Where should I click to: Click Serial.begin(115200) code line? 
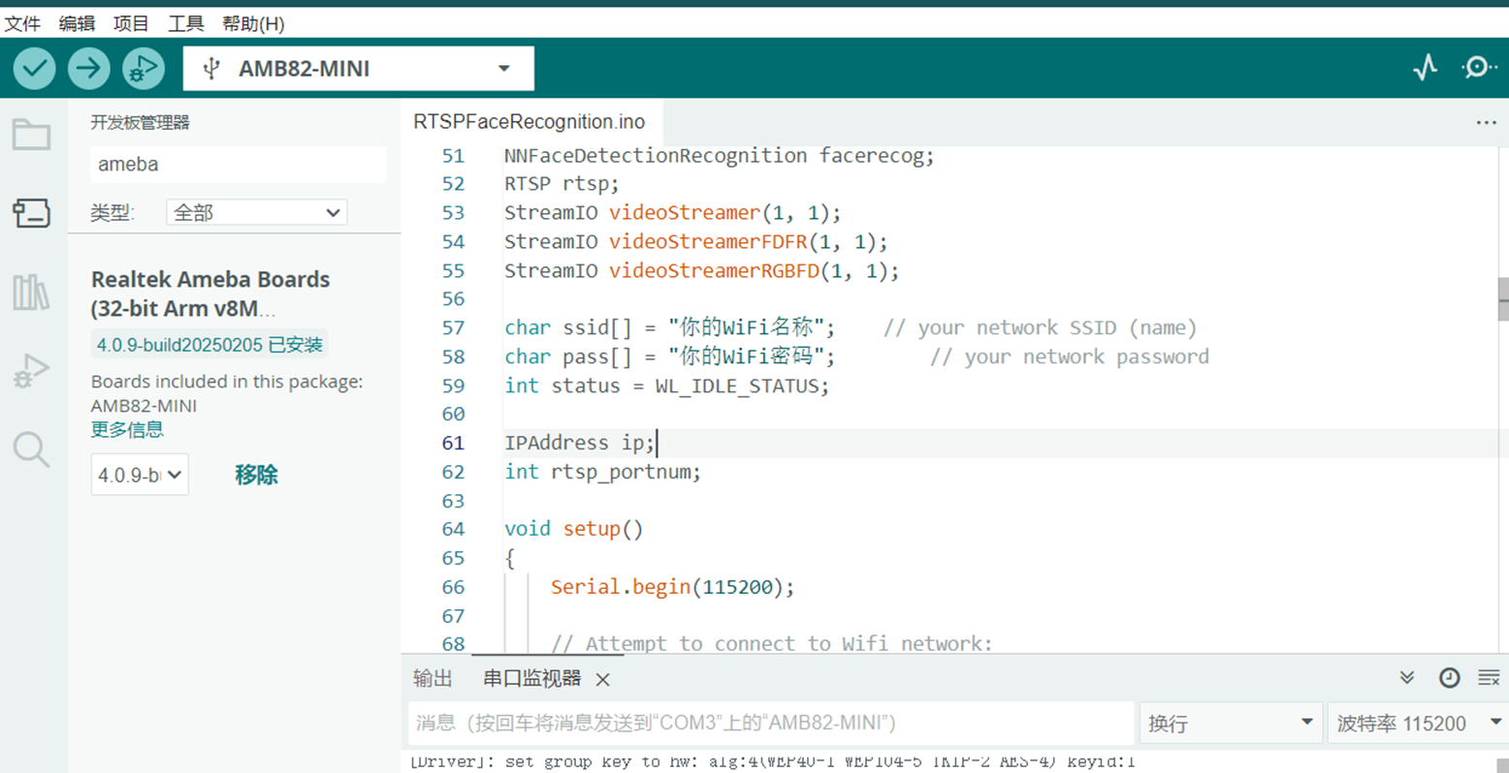[673, 587]
